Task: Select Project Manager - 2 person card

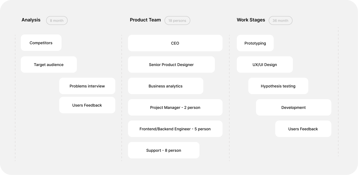Action: 175,107
